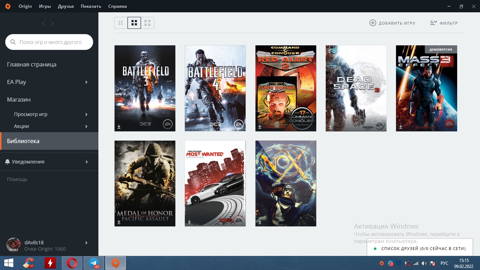Screen dimensions: 480x270
Task: Start downloading Battlefield 3
Action: tap(118, 127)
